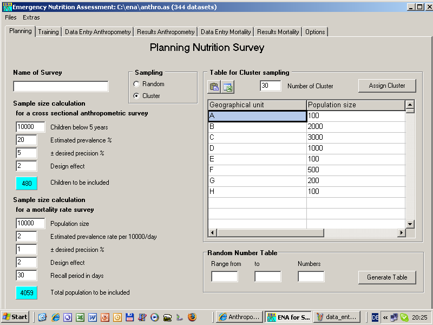Viewport: 433px width, 325px height.
Task: Click the Excel export icon above the cluster table
Action: click(227, 87)
